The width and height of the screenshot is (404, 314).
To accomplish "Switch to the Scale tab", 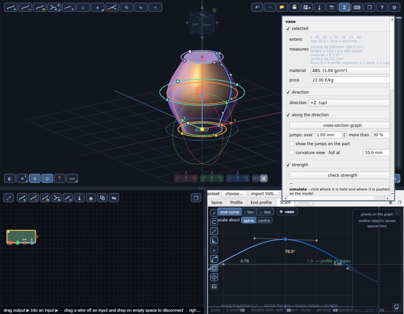I will click(285, 202).
